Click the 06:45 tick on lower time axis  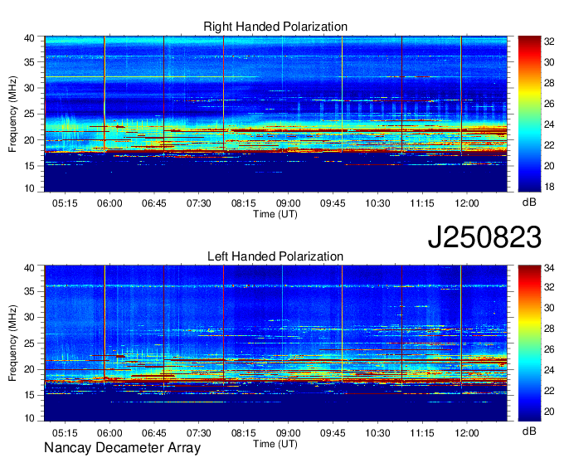click(154, 433)
